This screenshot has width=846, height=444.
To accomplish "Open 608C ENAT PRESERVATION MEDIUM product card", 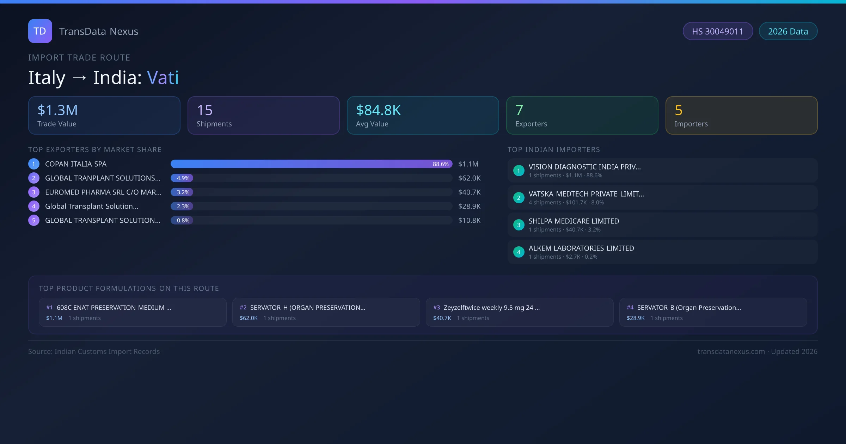I will tap(133, 312).
